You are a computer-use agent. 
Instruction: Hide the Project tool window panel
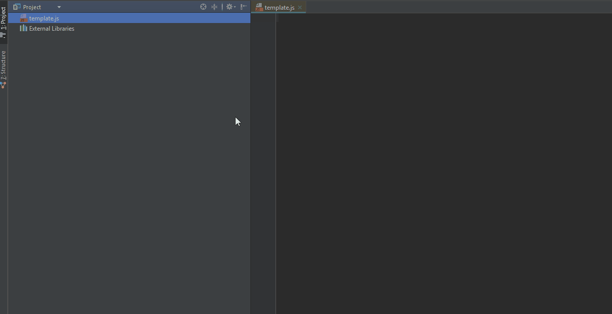tap(244, 7)
